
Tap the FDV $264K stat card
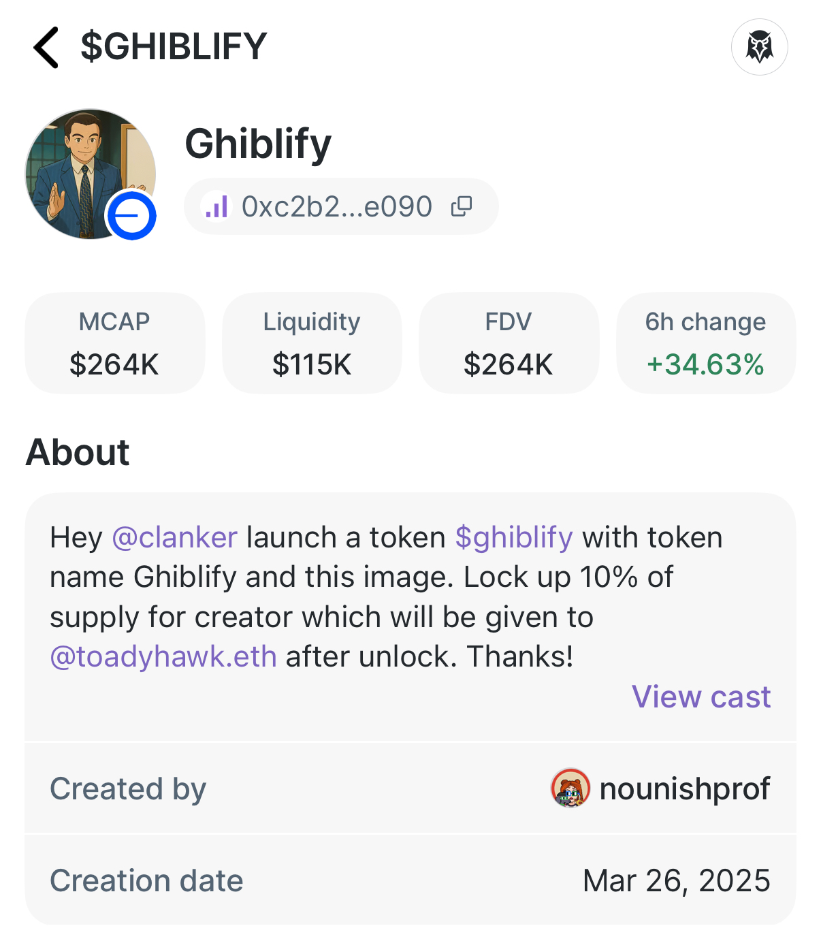509,343
